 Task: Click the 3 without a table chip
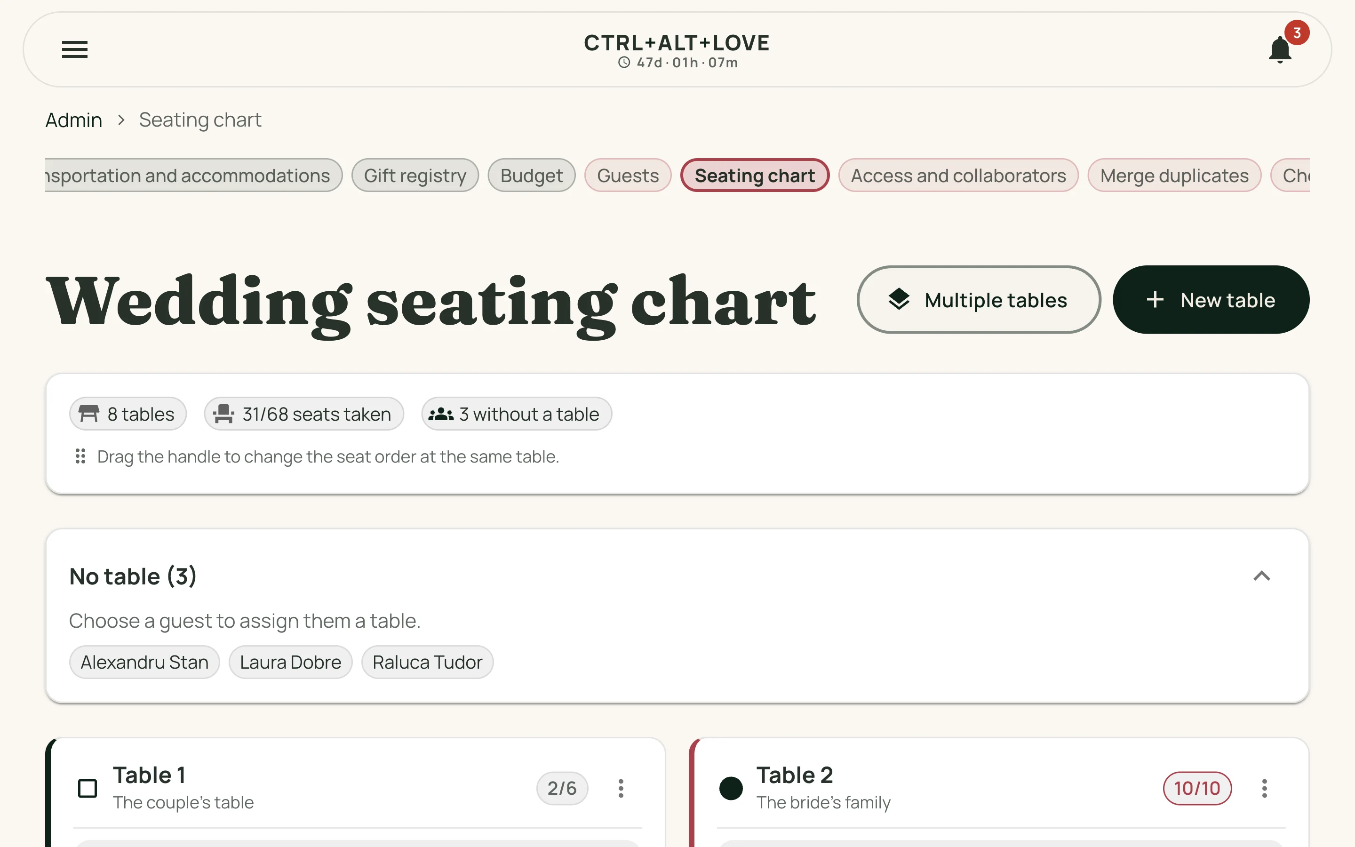click(516, 414)
